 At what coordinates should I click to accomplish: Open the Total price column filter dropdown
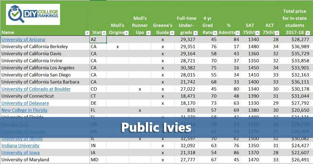(308, 33)
